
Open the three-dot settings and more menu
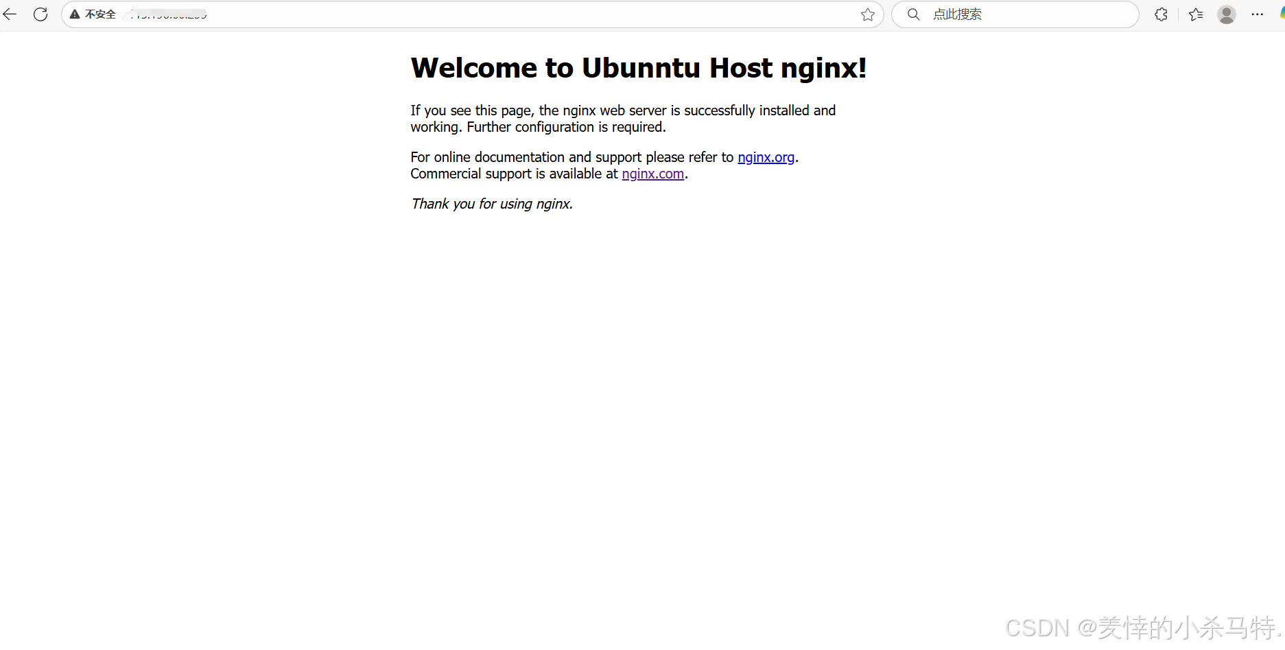1257,14
